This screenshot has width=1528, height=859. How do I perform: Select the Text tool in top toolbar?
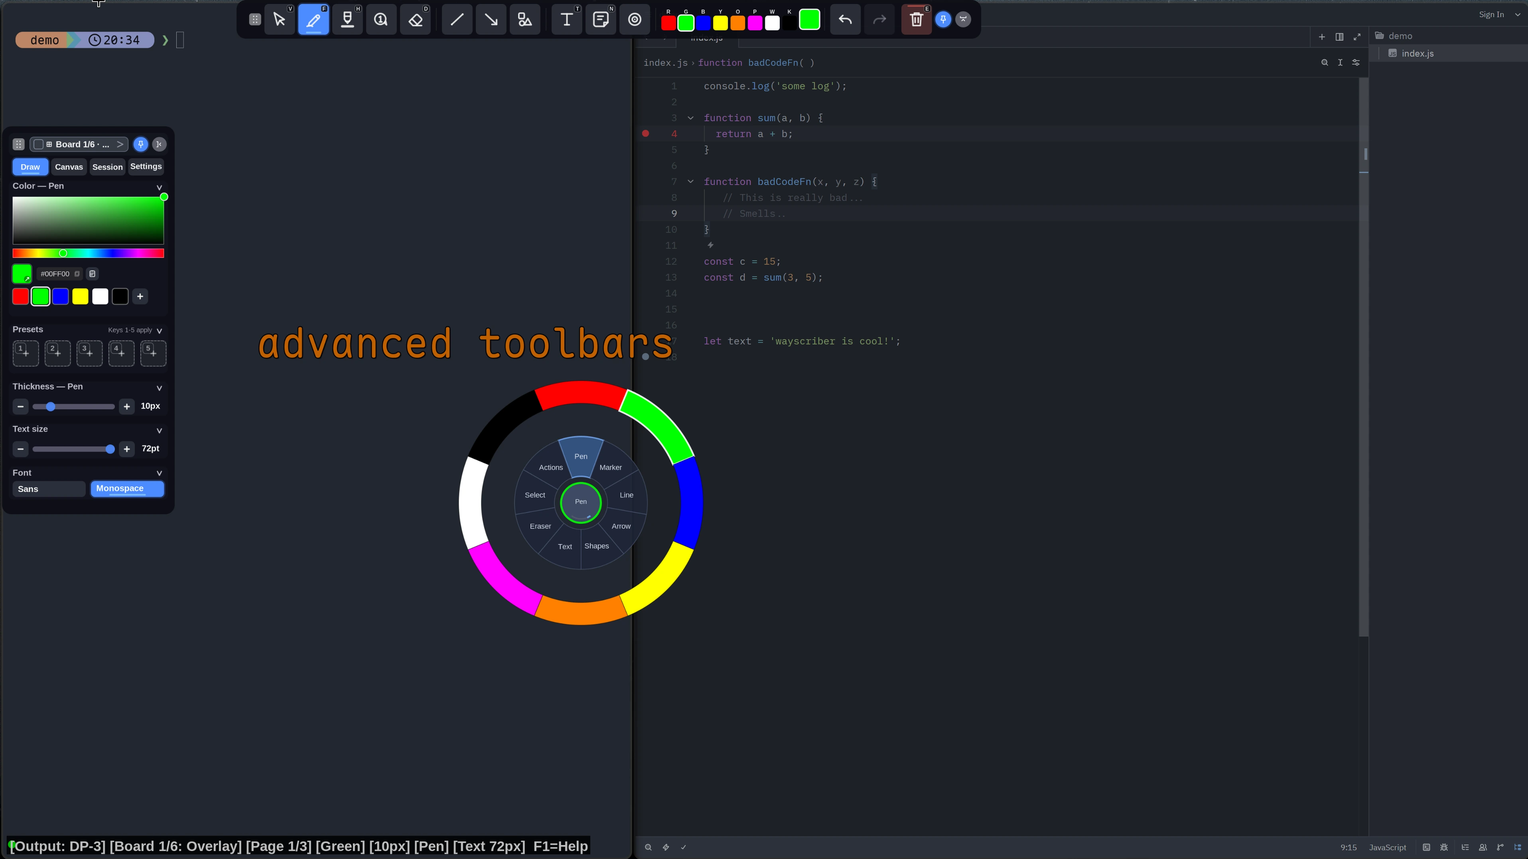click(x=566, y=20)
